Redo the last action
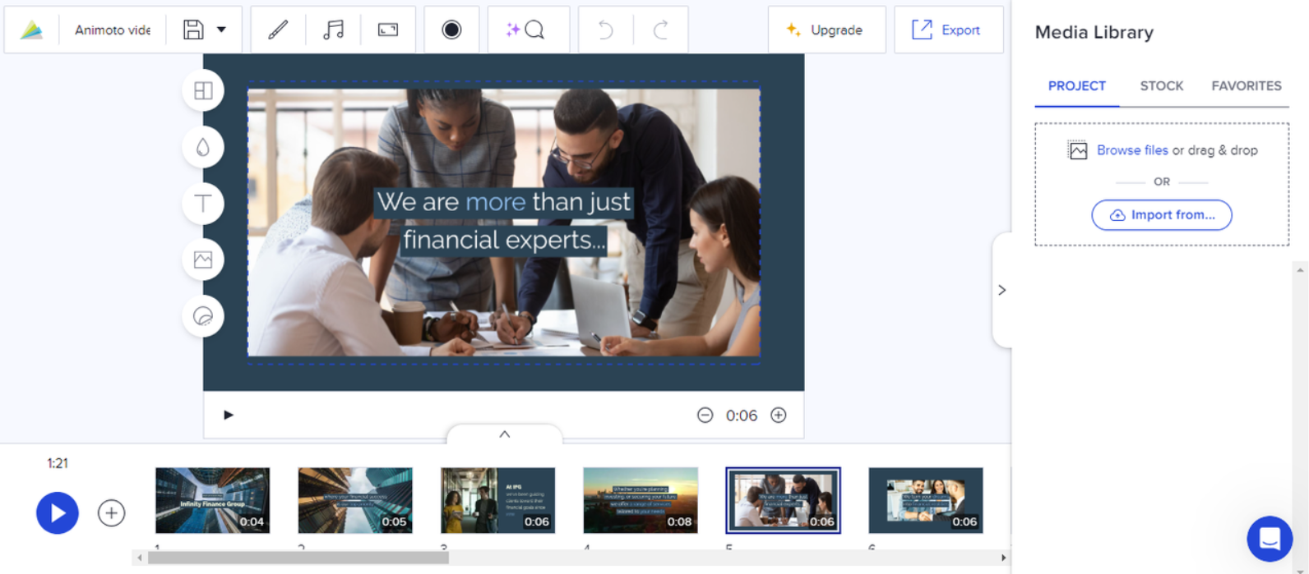Viewport: 1309px width, 574px height. point(660,30)
